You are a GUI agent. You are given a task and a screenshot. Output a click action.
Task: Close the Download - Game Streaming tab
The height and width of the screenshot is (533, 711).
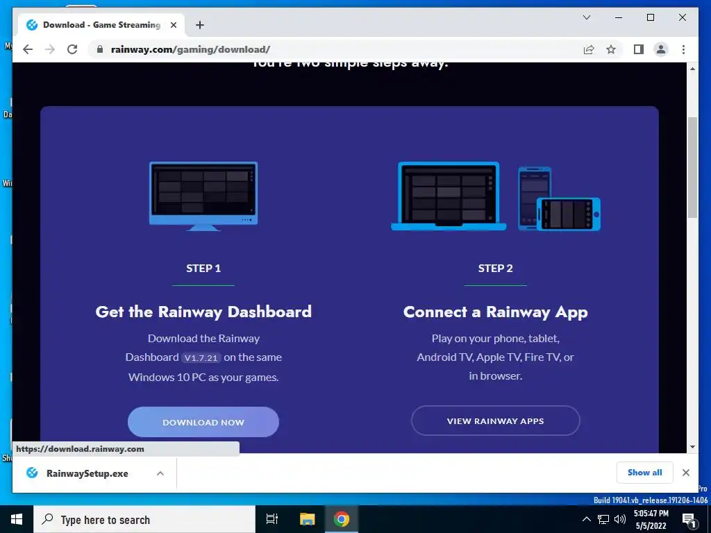pyautogui.click(x=173, y=25)
